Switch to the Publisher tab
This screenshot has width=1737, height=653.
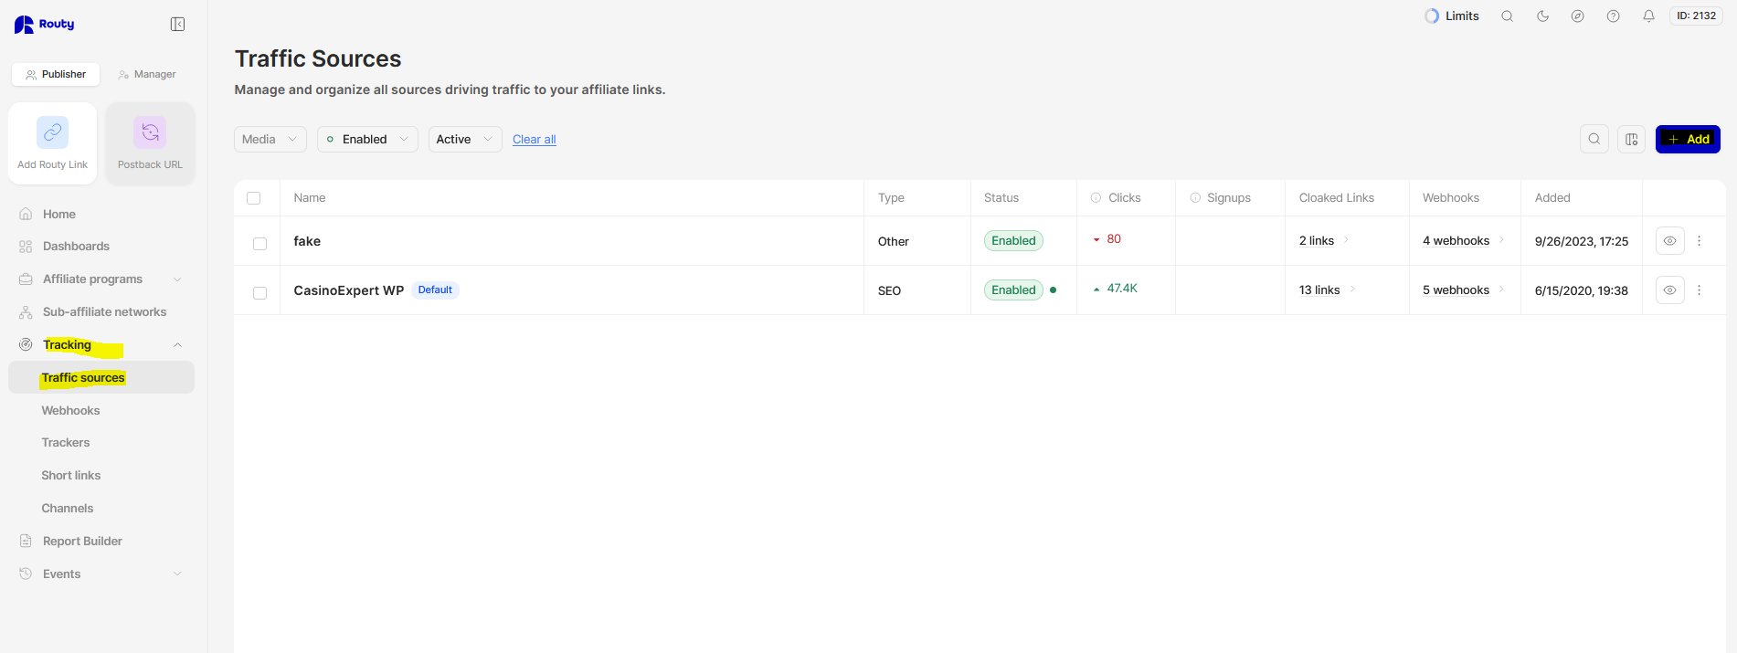(56, 75)
